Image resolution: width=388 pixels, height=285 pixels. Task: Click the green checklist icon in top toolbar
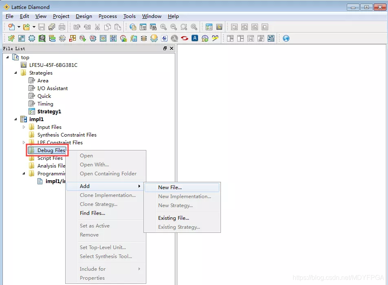point(209,27)
